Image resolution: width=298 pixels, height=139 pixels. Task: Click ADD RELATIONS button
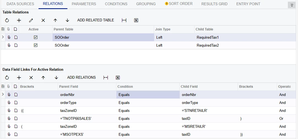point(81,77)
